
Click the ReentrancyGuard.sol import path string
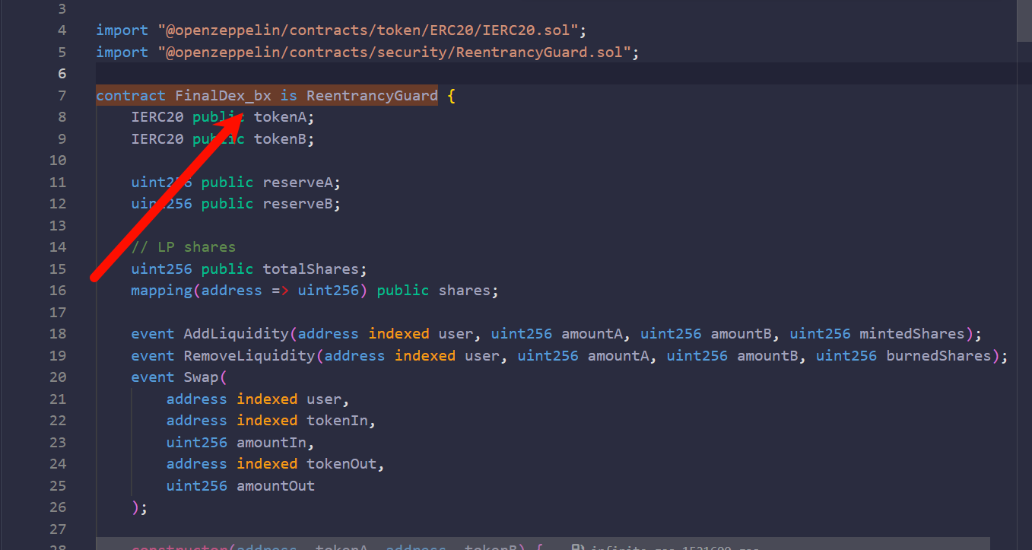(394, 52)
